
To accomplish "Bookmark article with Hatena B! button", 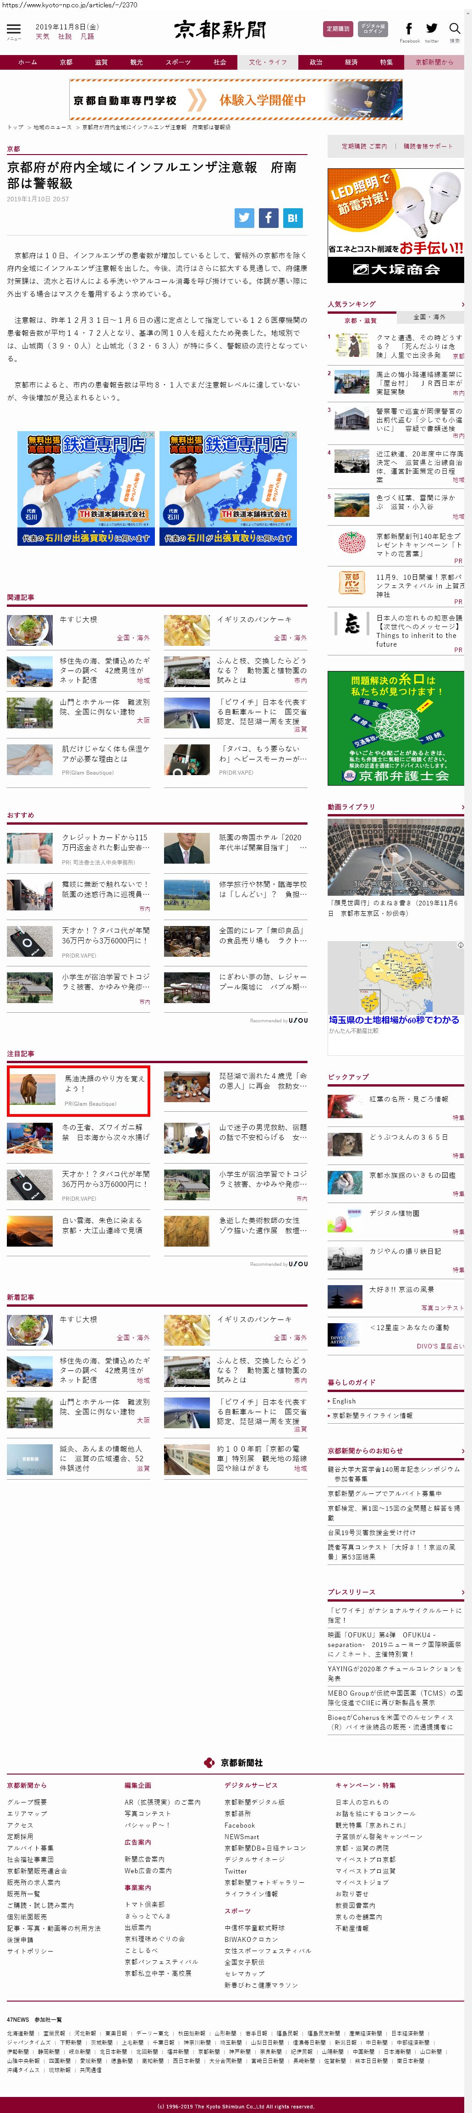I will point(292,217).
